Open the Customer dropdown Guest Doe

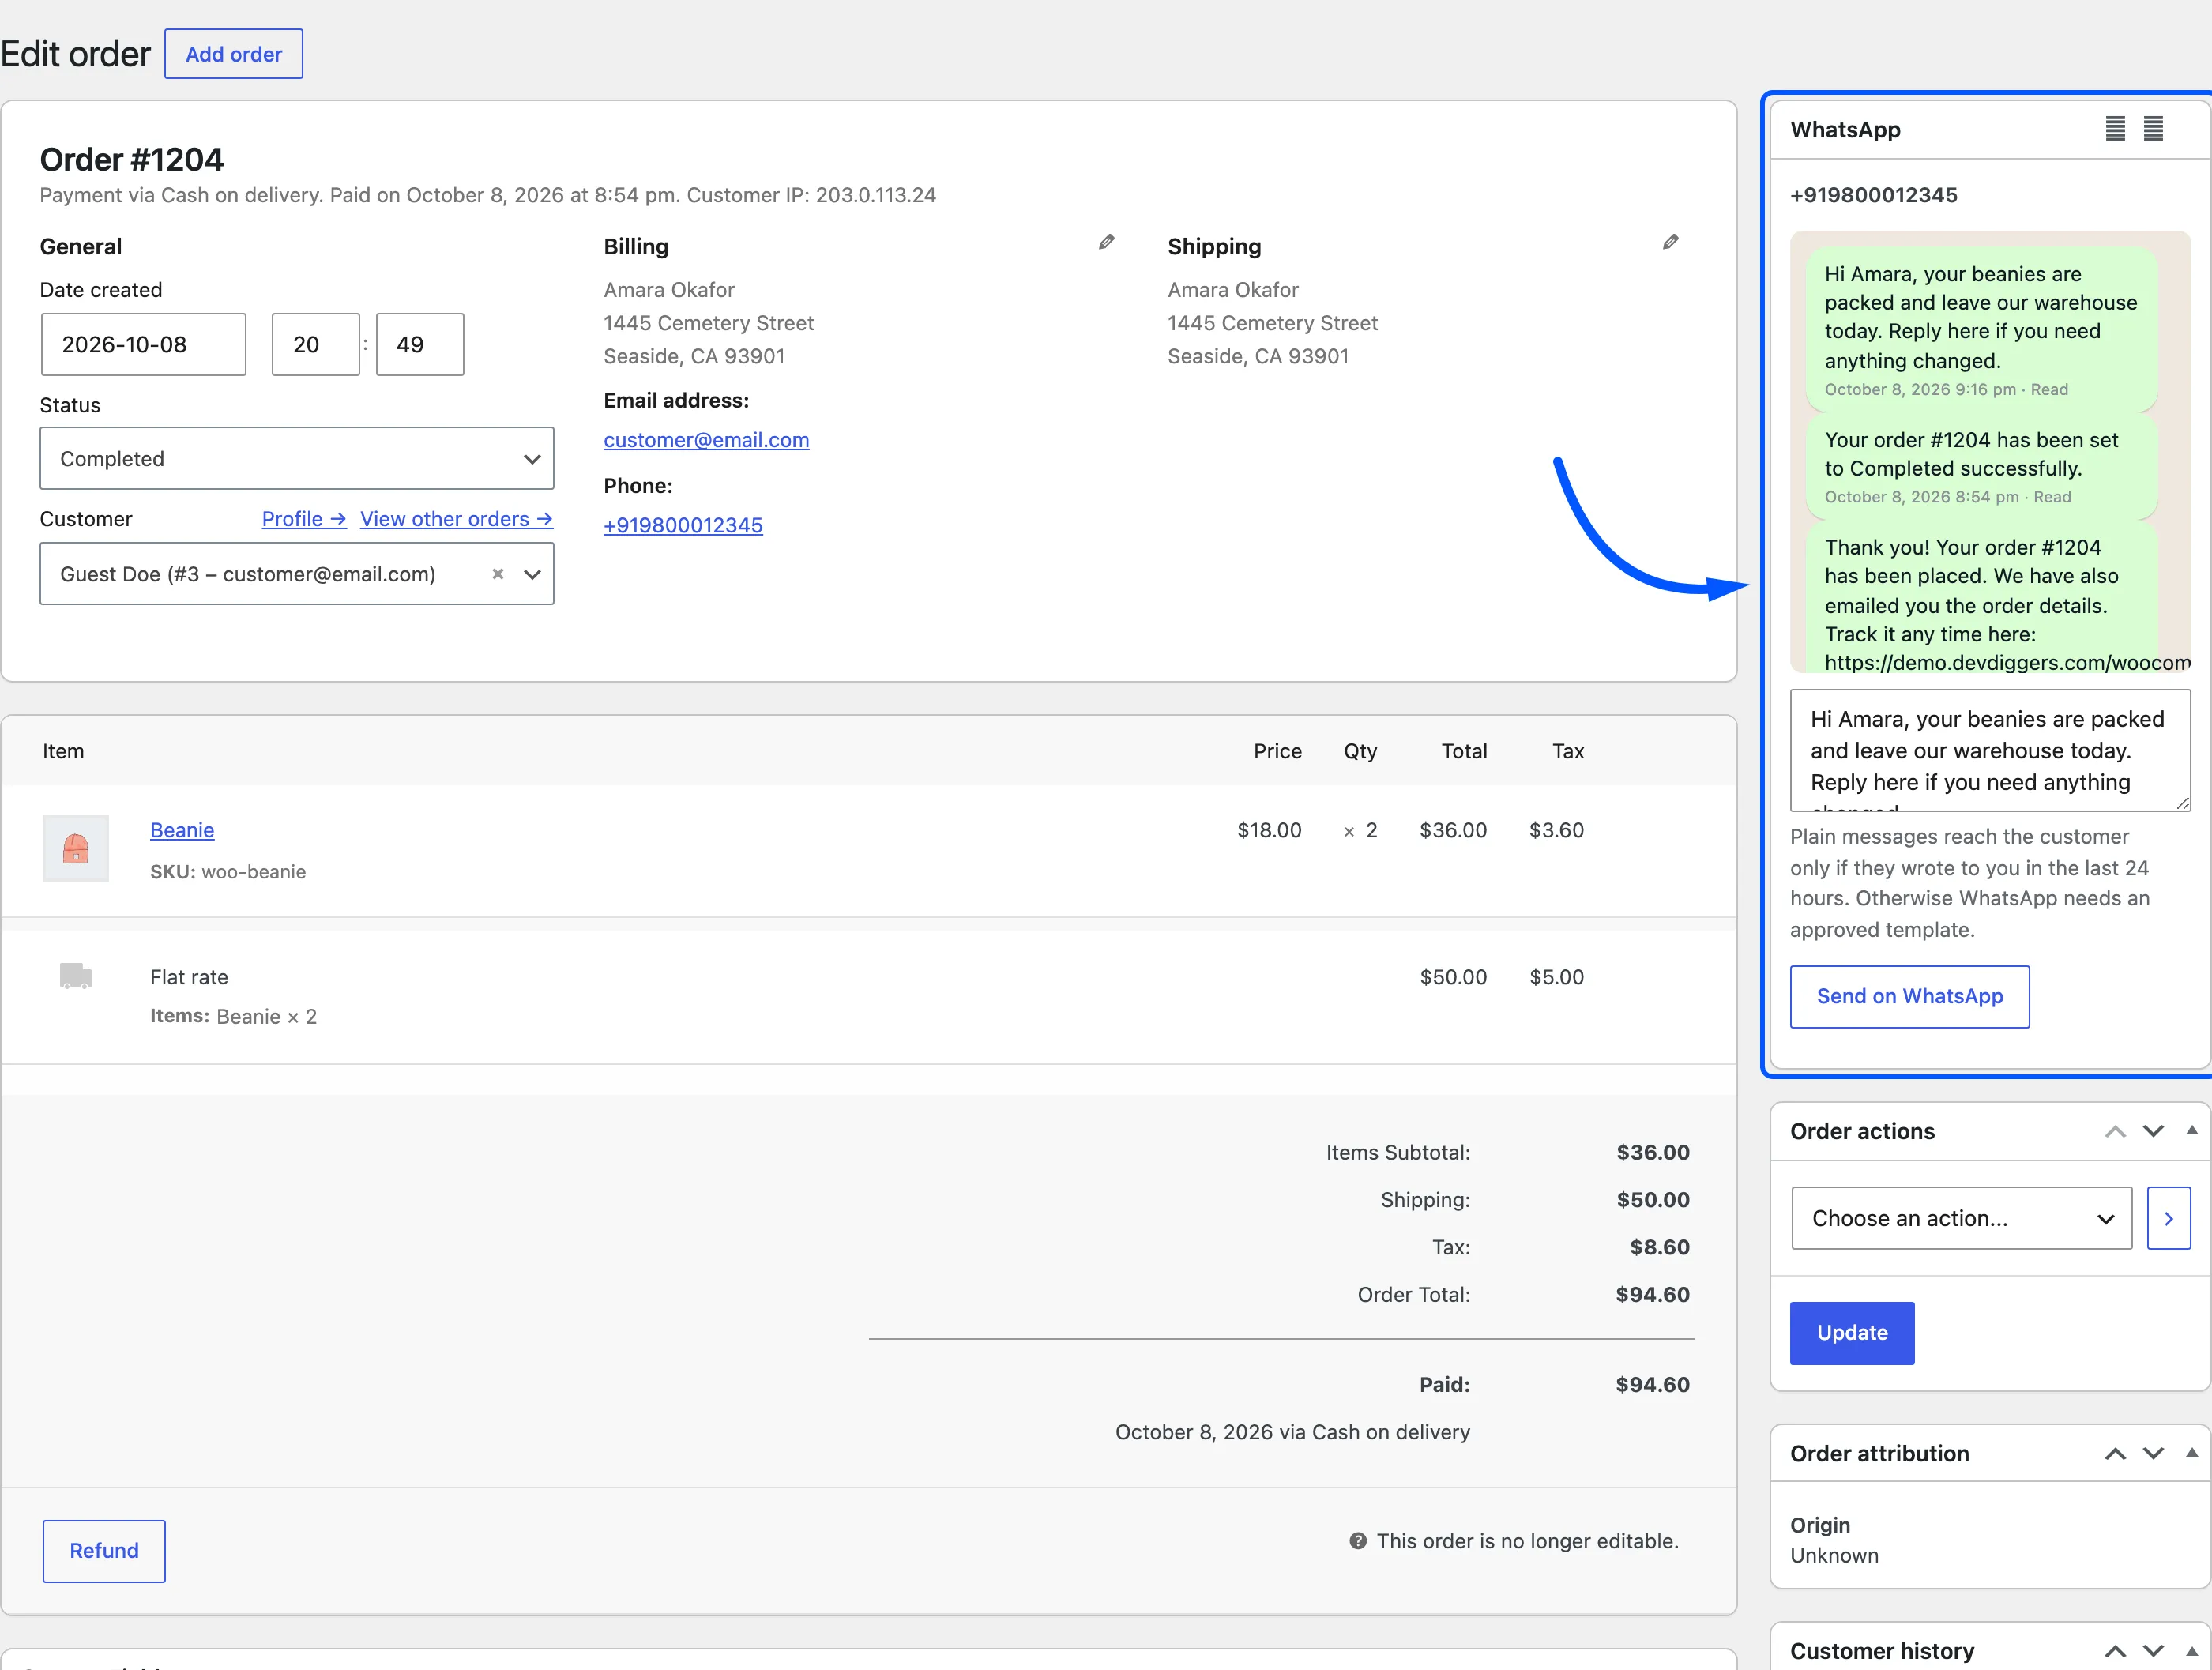tap(297, 574)
